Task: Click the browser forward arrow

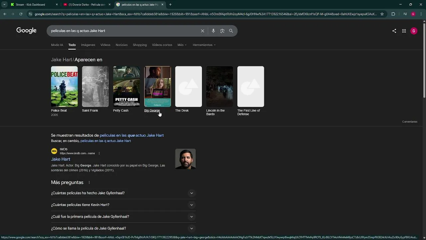Action: [x=13, y=14]
